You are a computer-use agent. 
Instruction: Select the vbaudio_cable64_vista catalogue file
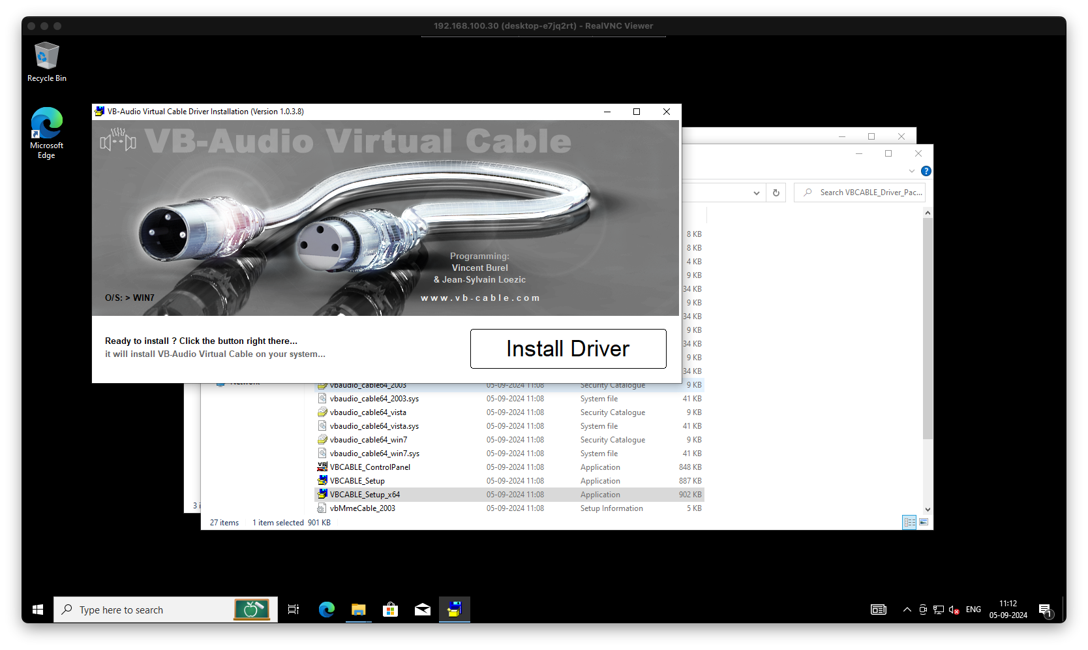509,412
